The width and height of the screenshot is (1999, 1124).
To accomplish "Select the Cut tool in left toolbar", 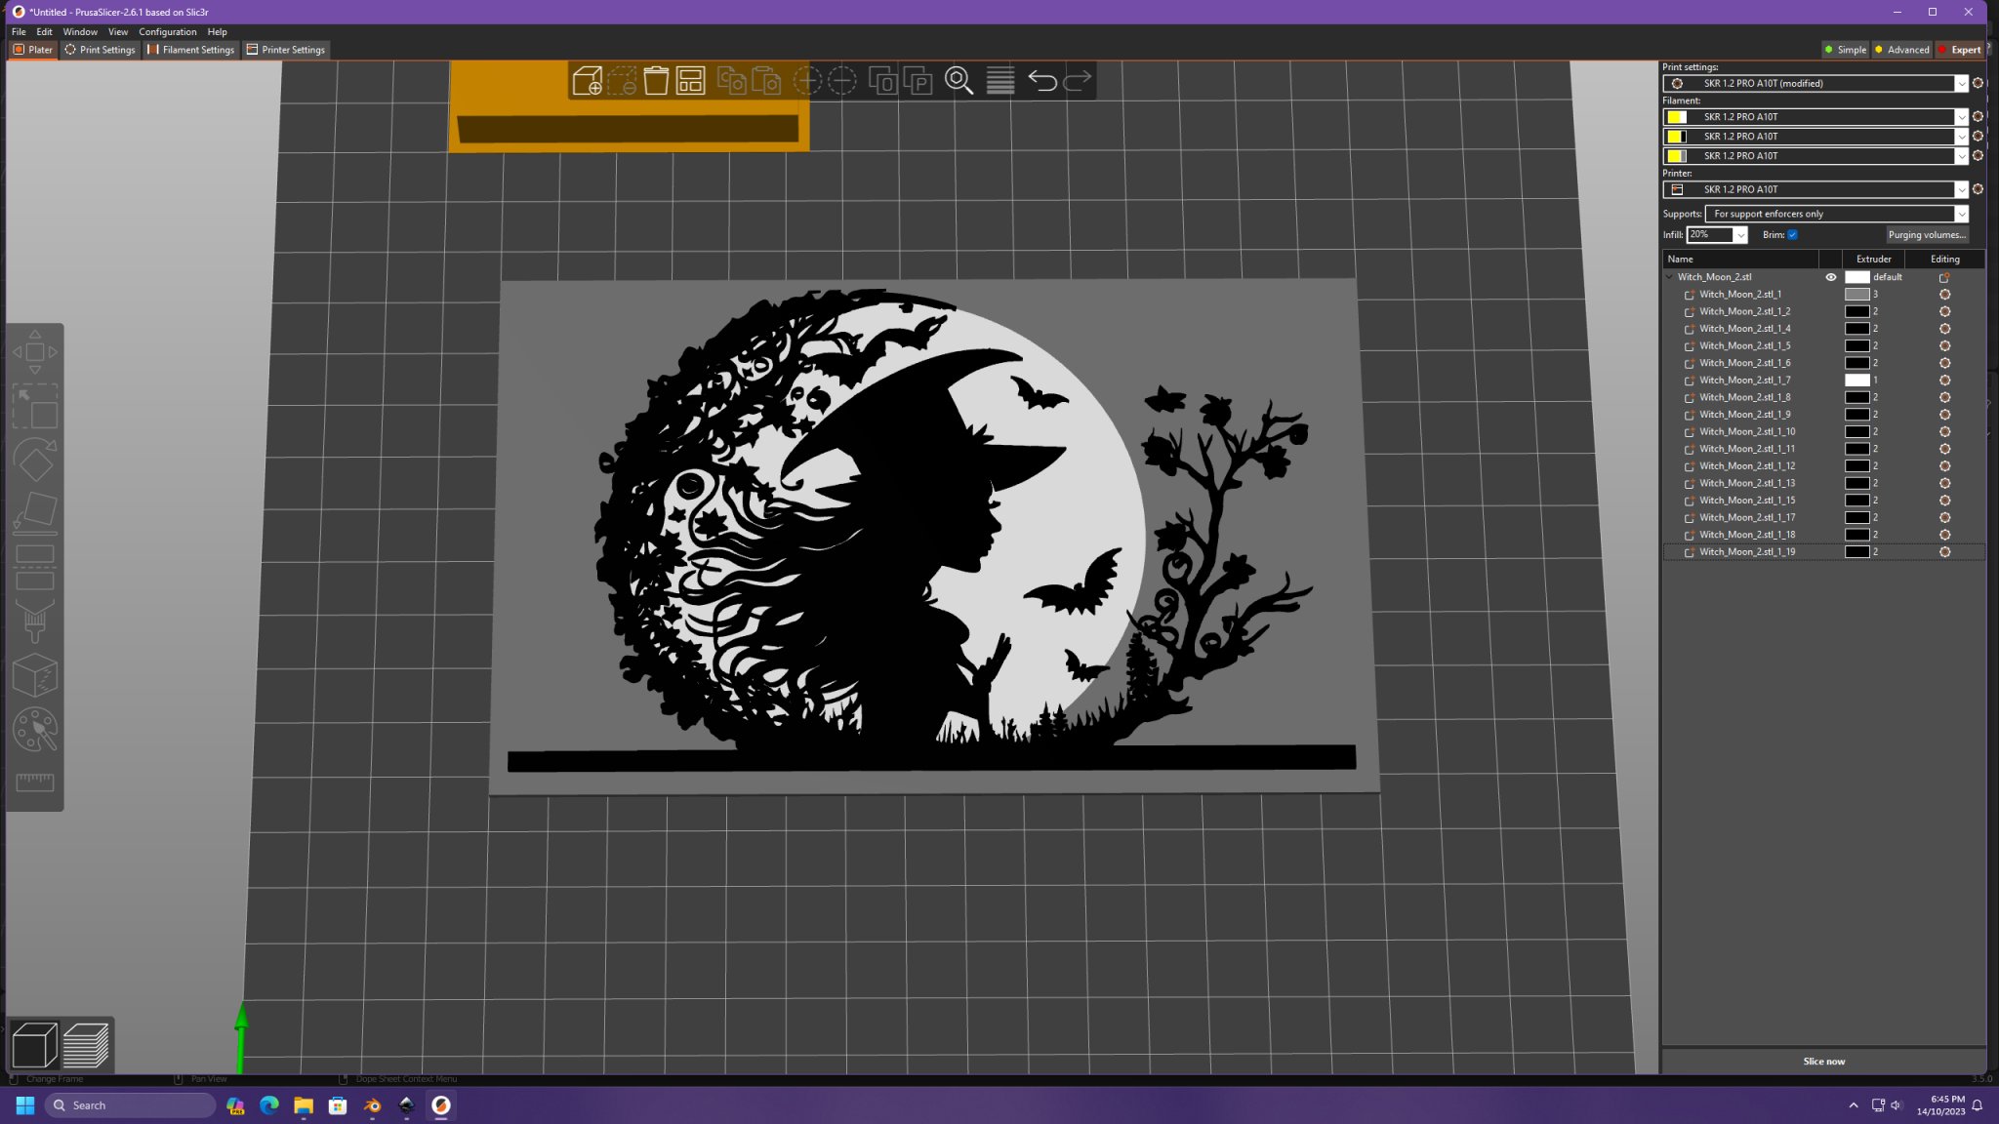I will click(35, 567).
